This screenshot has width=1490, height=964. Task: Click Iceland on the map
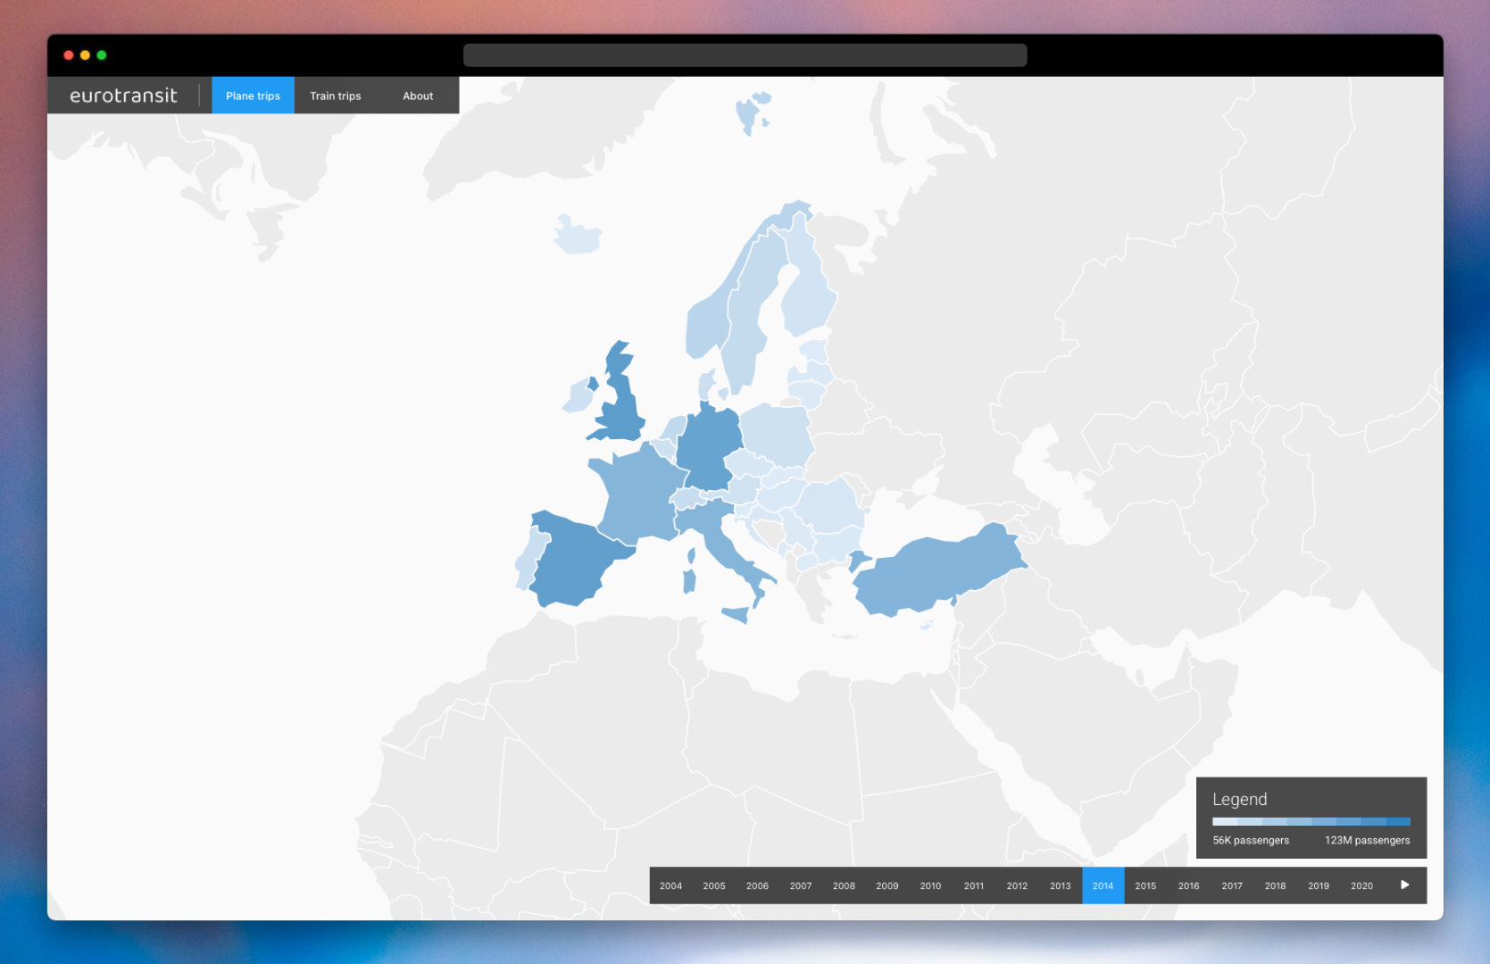click(x=576, y=237)
